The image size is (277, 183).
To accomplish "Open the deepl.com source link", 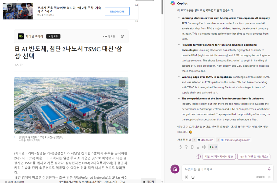I will point(203,140).
